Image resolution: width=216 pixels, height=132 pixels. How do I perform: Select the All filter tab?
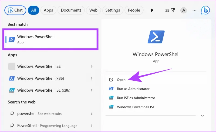33,10
